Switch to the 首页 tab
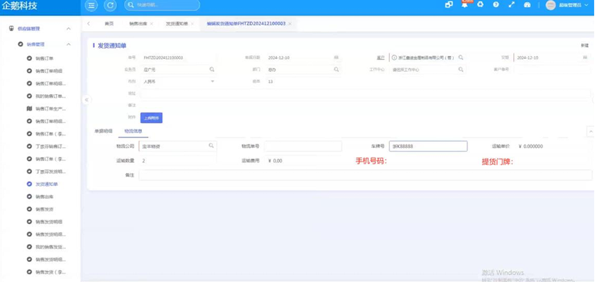 pos(109,23)
